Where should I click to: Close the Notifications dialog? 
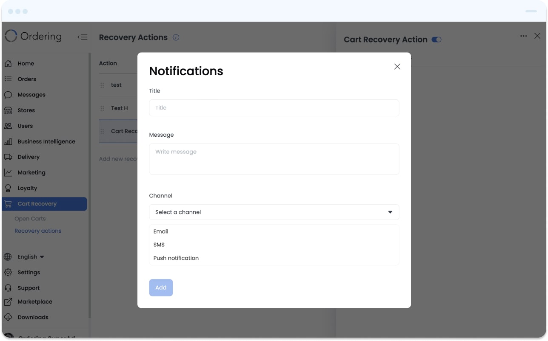(397, 67)
